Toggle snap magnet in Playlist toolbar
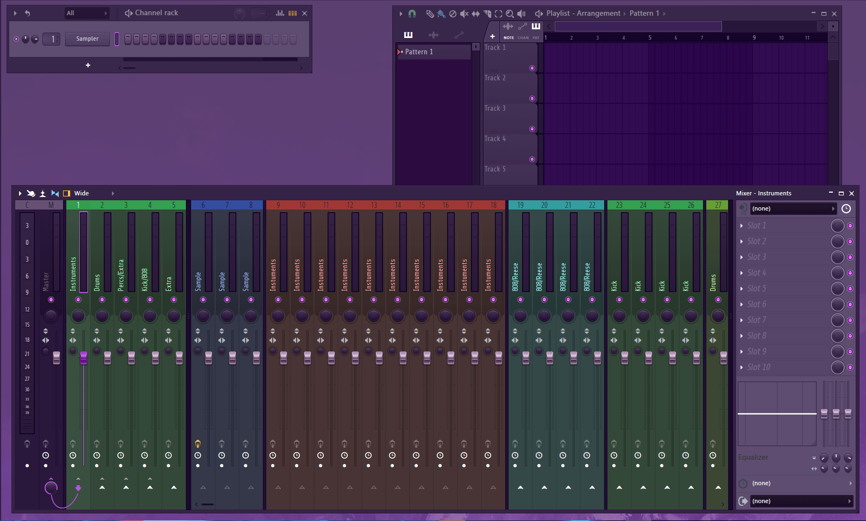Image resolution: width=866 pixels, height=521 pixels. pyautogui.click(x=412, y=14)
